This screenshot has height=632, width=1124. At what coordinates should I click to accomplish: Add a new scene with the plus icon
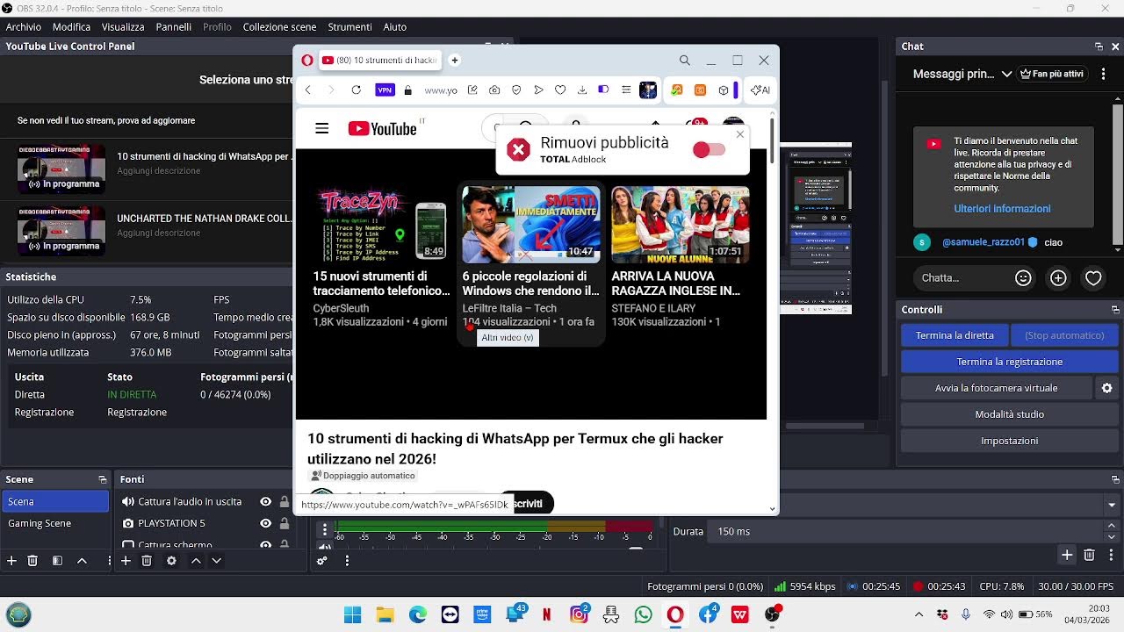(x=11, y=560)
